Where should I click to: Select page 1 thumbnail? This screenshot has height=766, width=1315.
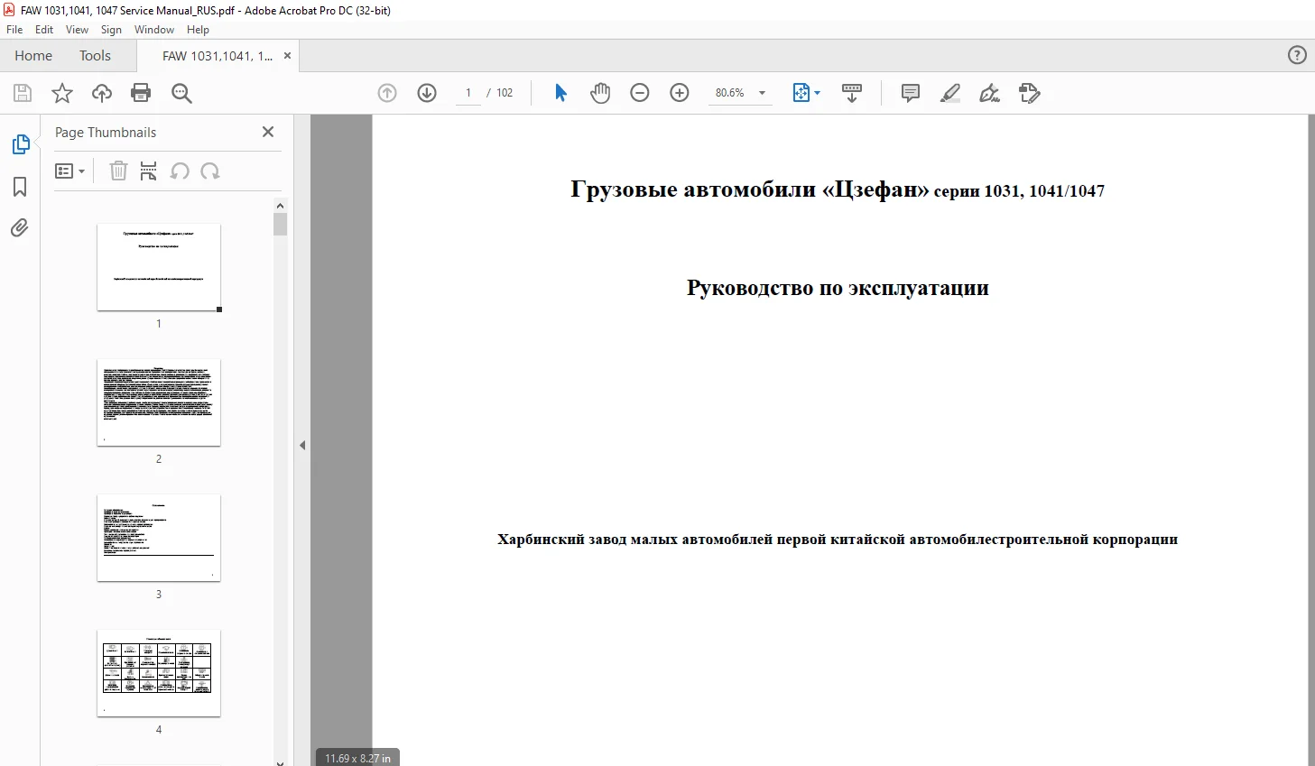tap(159, 267)
